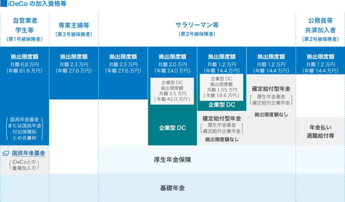Click the 自営業者 学生等 column header
This screenshot has width=345, height=202.
click(25, 25)
